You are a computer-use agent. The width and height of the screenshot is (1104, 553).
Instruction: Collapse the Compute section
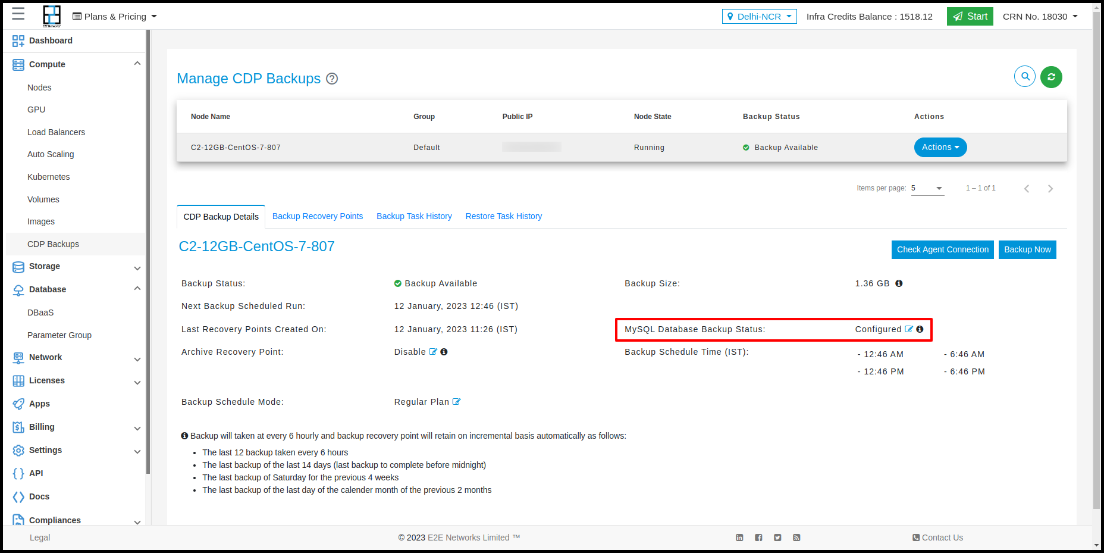137,64
